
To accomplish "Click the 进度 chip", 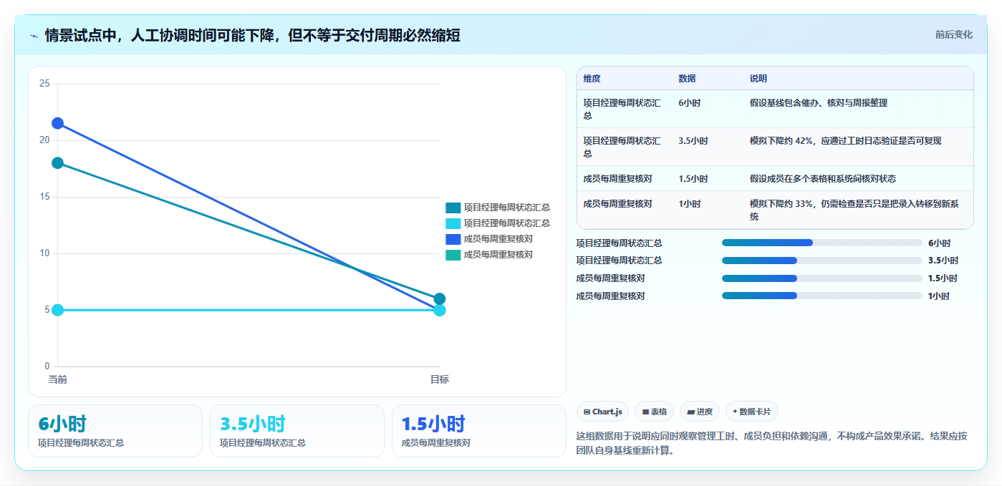I will point(700,412).
